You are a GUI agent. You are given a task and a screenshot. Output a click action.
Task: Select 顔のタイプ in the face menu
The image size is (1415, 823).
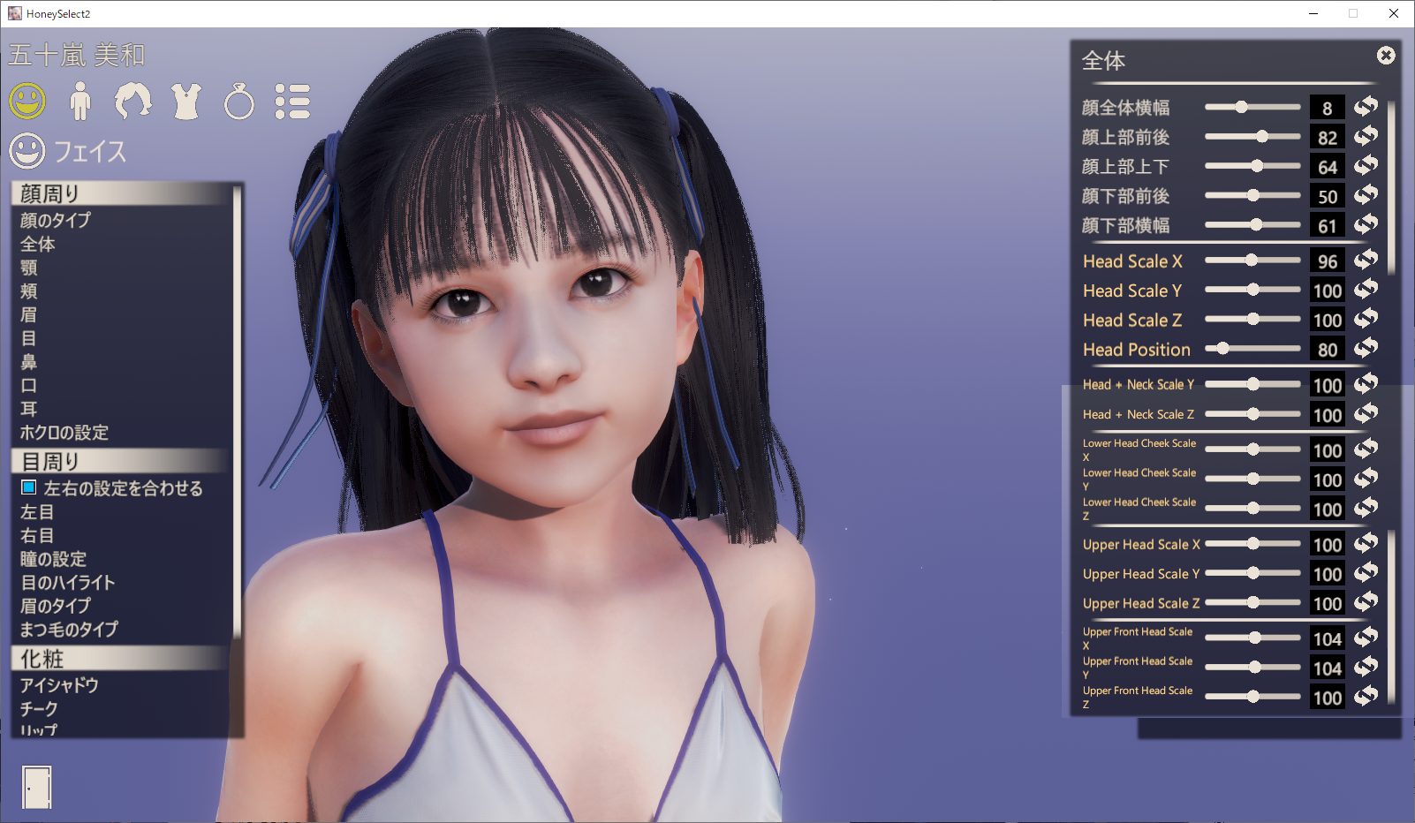click(56, 220)
